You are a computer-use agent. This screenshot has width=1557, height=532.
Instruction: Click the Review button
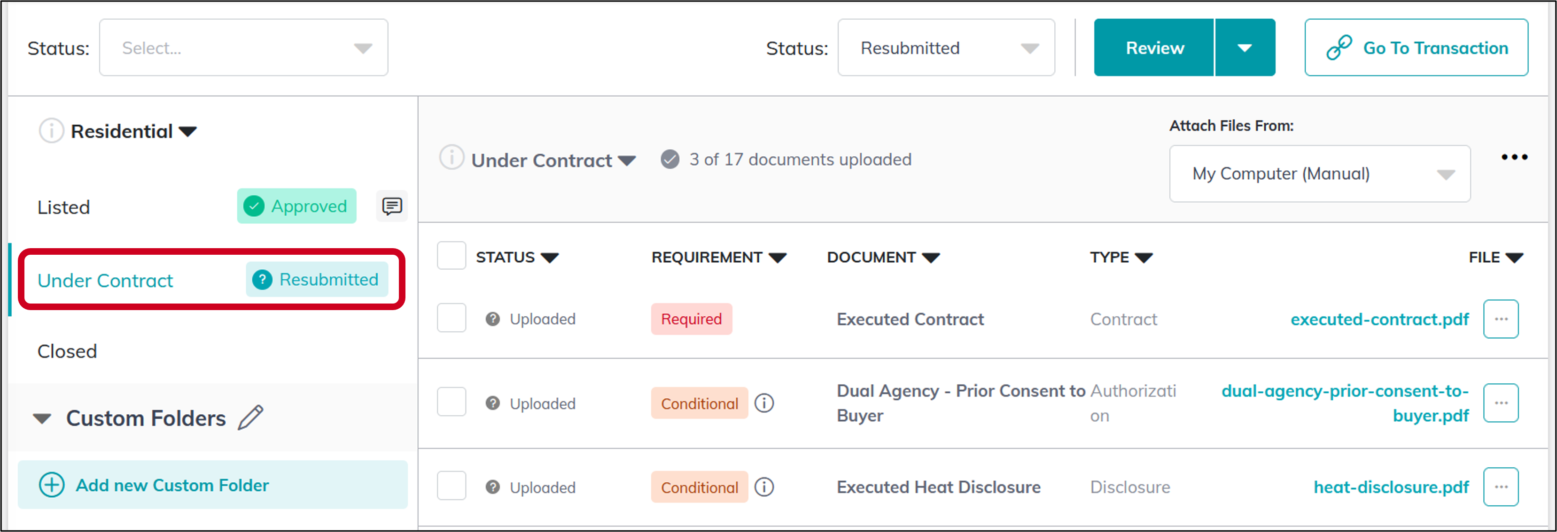[1153, 47]
